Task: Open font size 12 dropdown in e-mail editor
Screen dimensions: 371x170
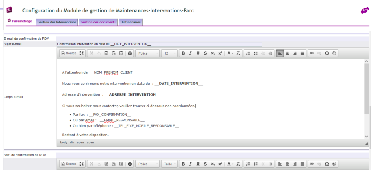Action: [169, 53]
